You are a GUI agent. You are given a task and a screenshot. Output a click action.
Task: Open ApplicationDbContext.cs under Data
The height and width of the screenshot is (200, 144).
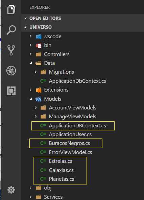[x=77, y=81]
